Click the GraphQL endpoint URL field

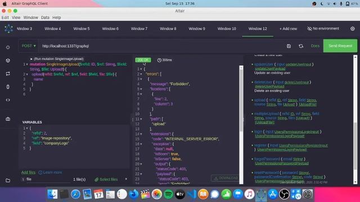pos(161,46)
